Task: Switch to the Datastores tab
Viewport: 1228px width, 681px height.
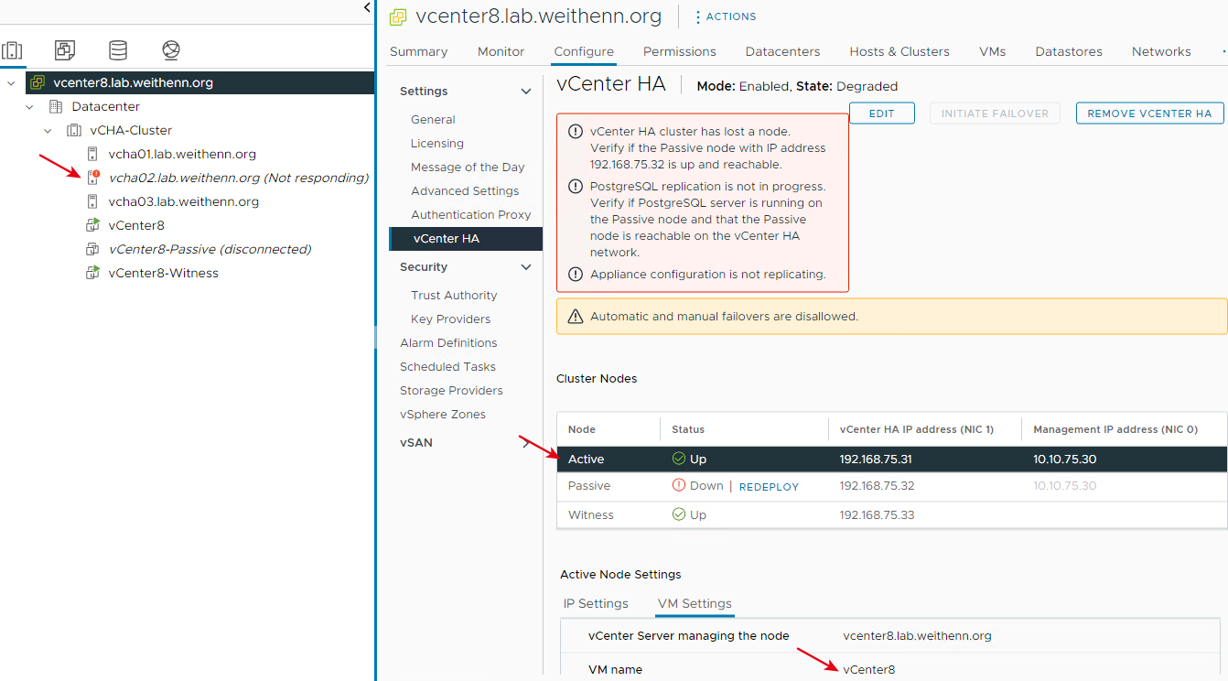Action: tap(1069, 51)
